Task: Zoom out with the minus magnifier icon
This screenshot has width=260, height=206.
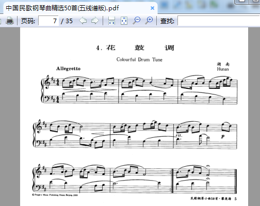Action: [x=137, y=21]
